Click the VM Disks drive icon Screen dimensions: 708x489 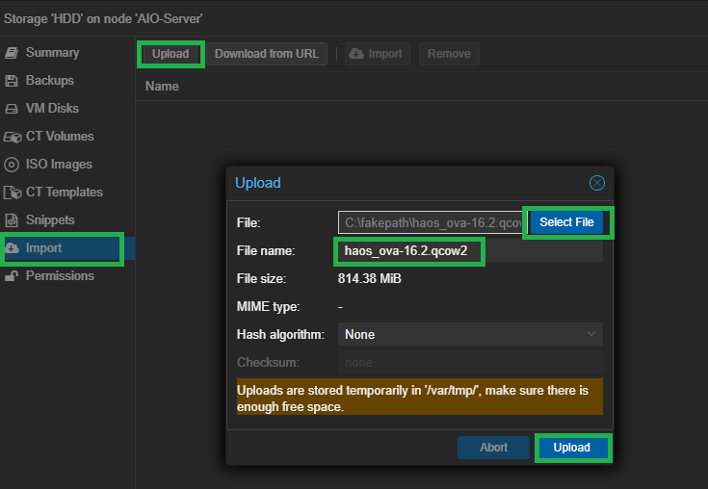click(x=12, y=109)
